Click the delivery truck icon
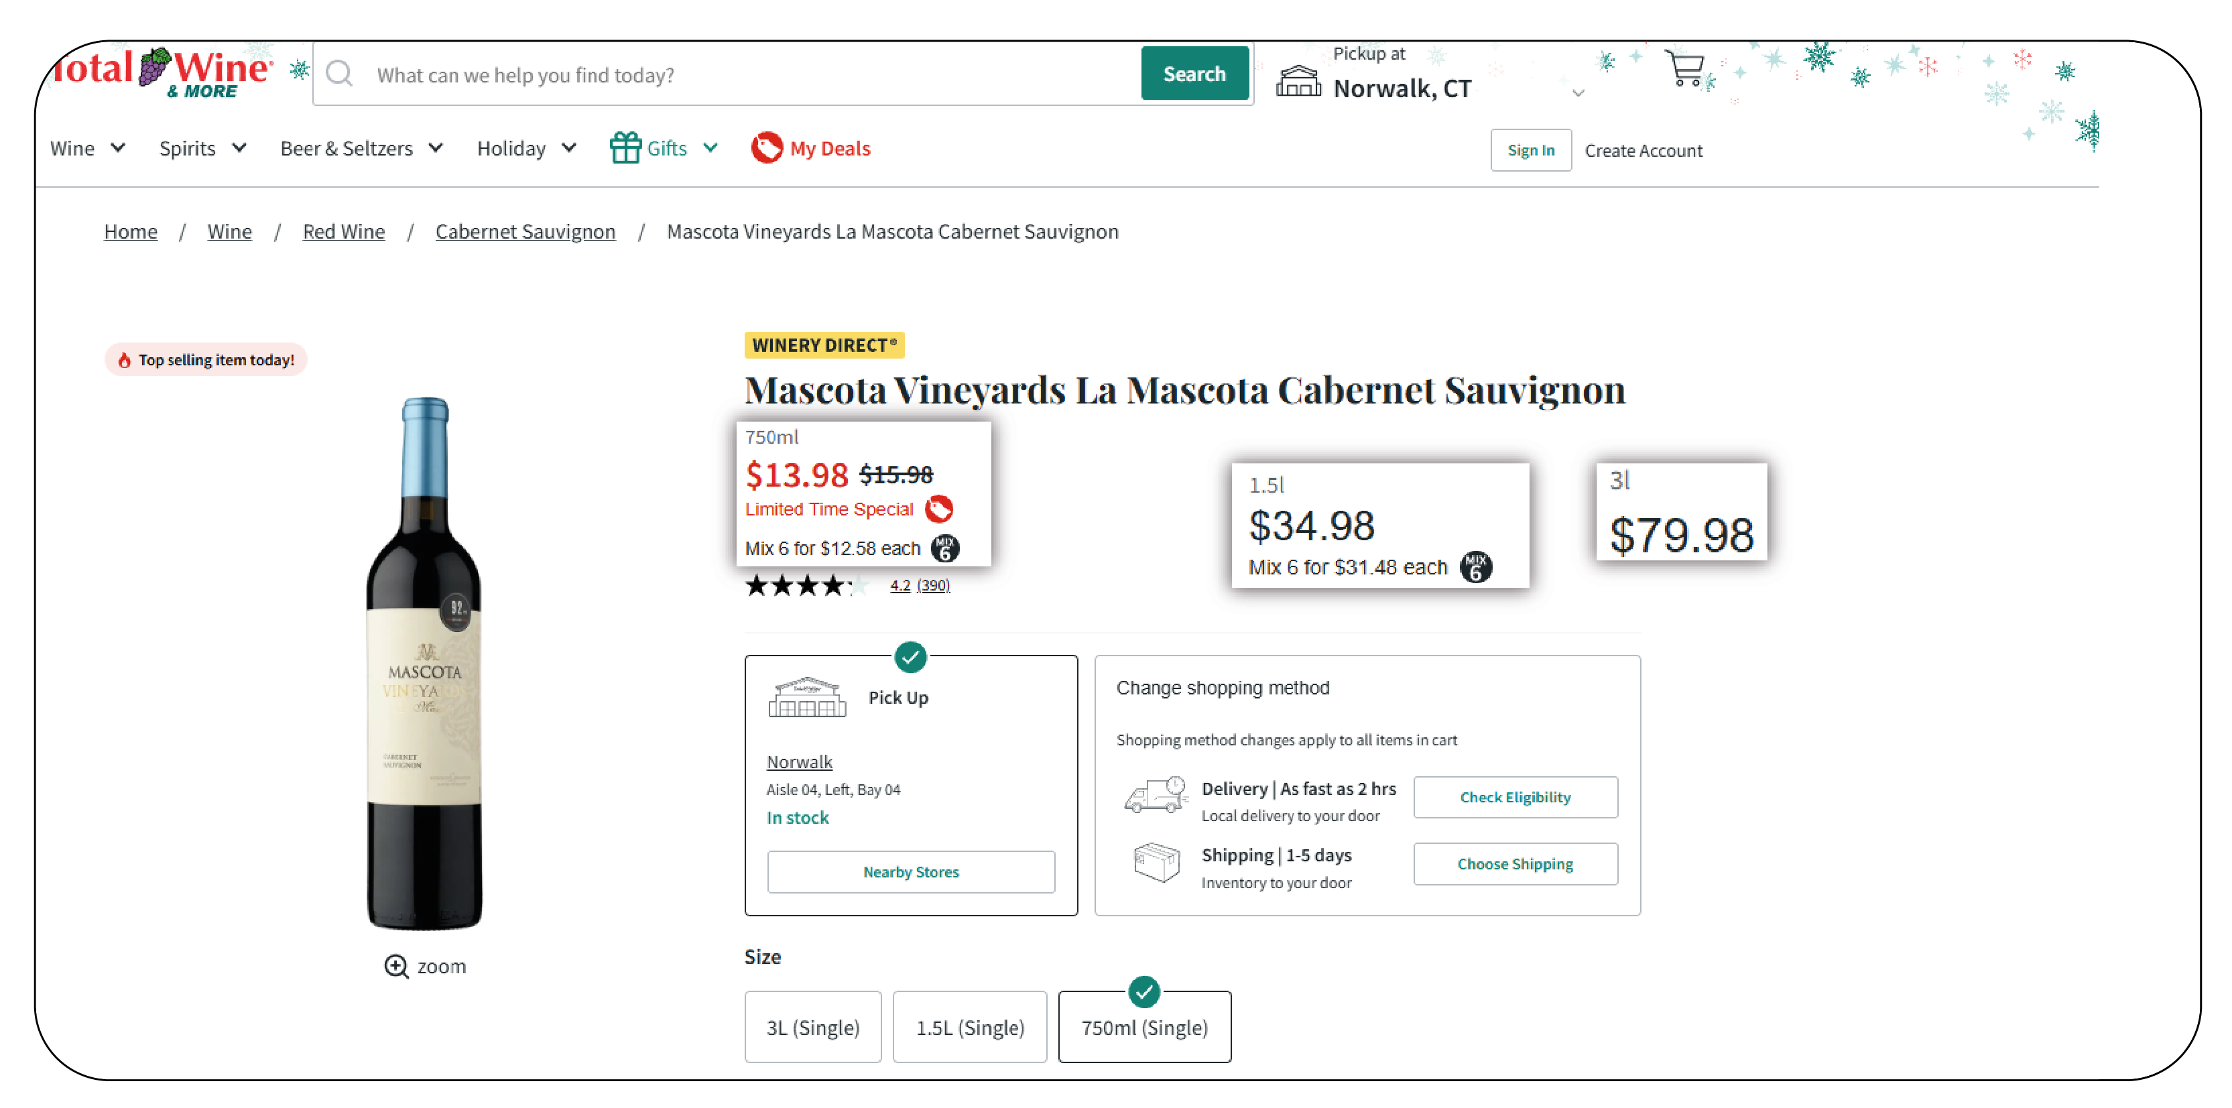The image size is (2232, 1108). [x=1156, y=796]
